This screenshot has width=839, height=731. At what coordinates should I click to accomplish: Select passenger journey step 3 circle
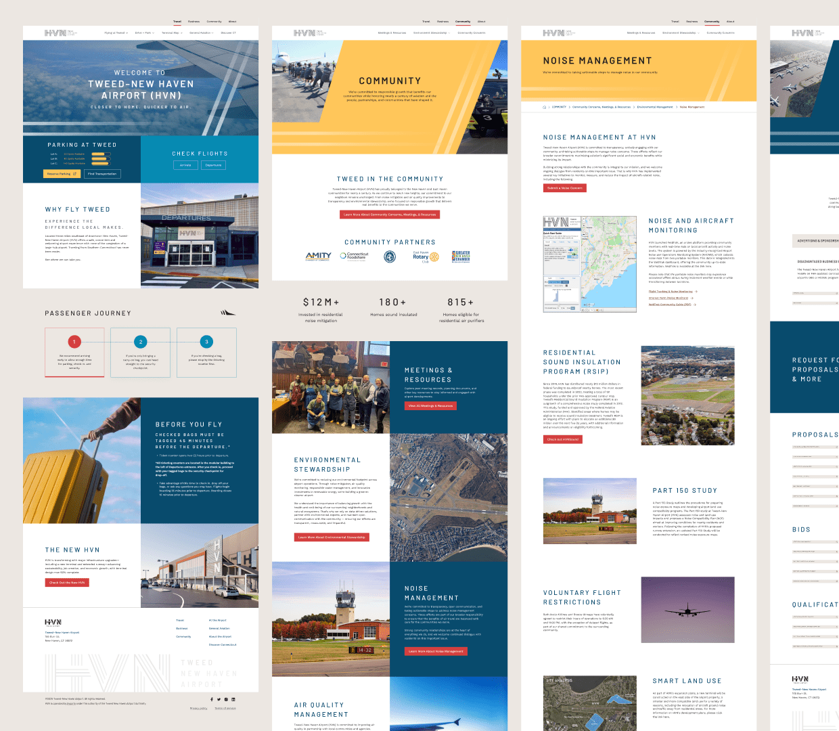click(206, 342)
